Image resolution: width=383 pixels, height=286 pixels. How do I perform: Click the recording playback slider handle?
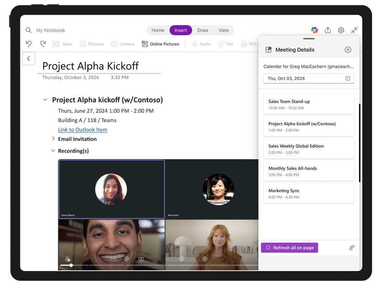[x=71, y=265]
